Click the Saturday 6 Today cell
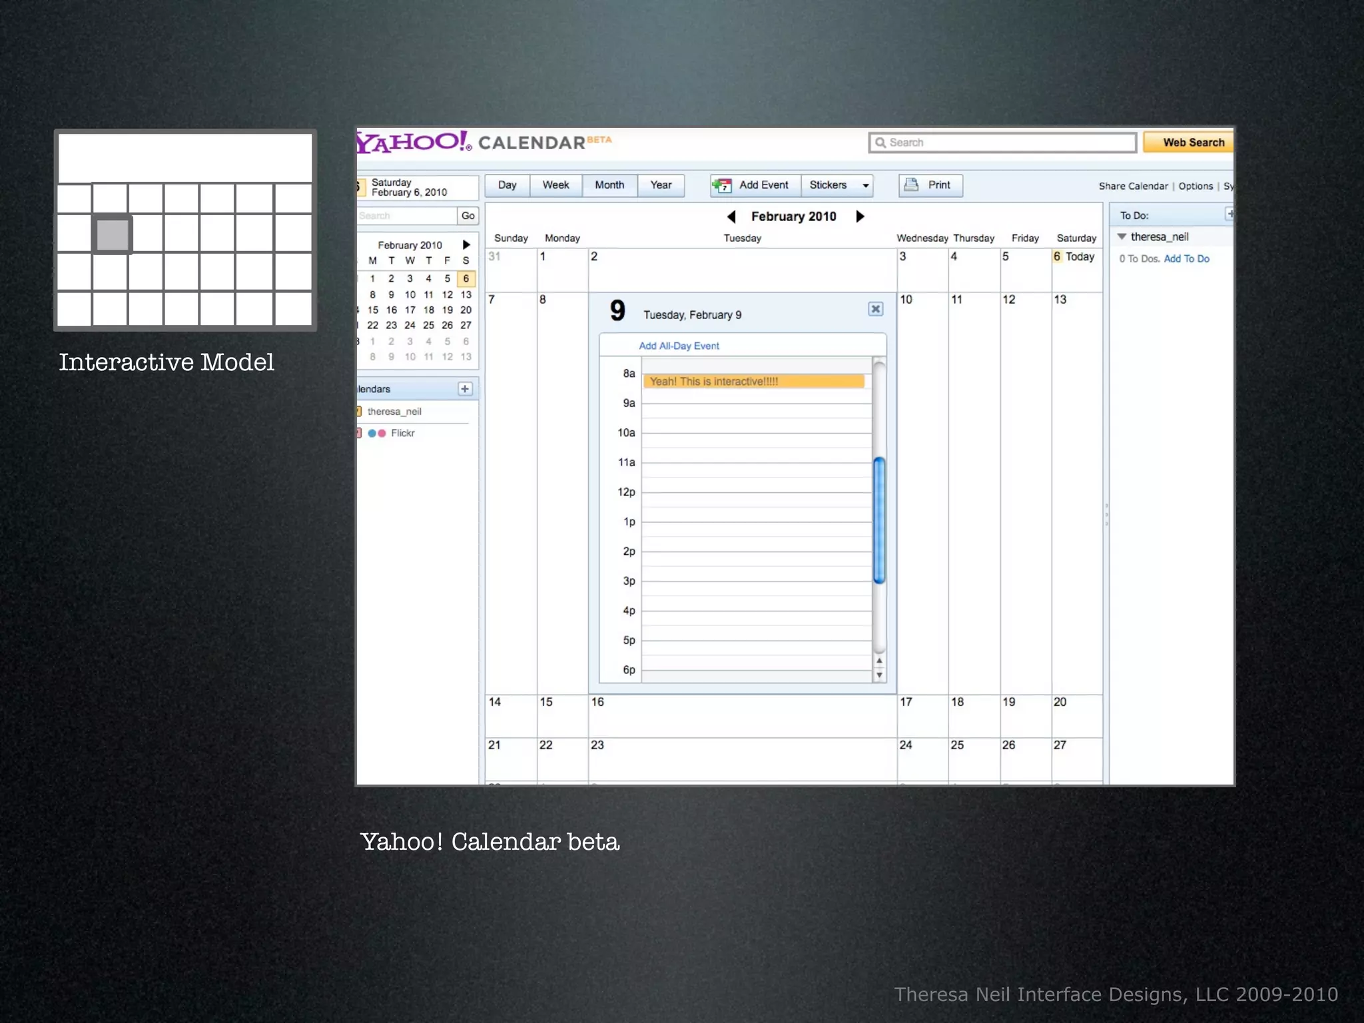Viewport: 1364px width, 1023px height. 1077,270
